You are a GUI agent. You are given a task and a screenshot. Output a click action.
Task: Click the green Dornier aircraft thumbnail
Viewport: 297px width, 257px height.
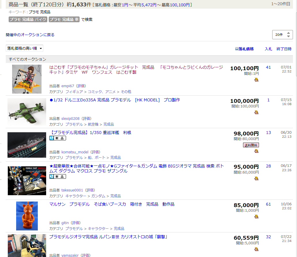[x=27, y=112]
